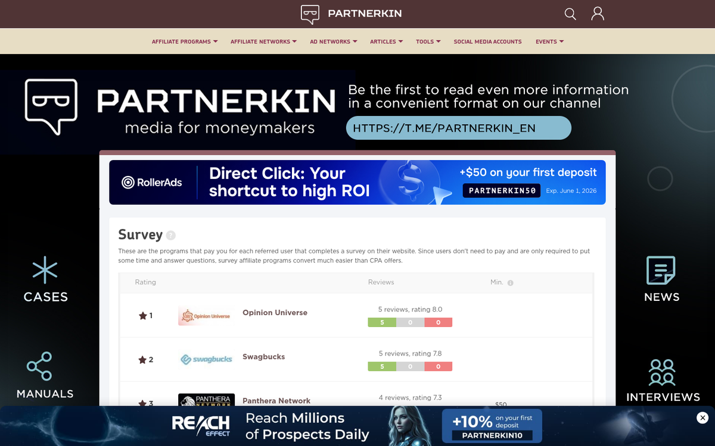Image resolution: width=715 pixels, height=446 pixels.
Task: Open the Opinion Universe program page
Action: pyautogui.click(x=275, y=312)
